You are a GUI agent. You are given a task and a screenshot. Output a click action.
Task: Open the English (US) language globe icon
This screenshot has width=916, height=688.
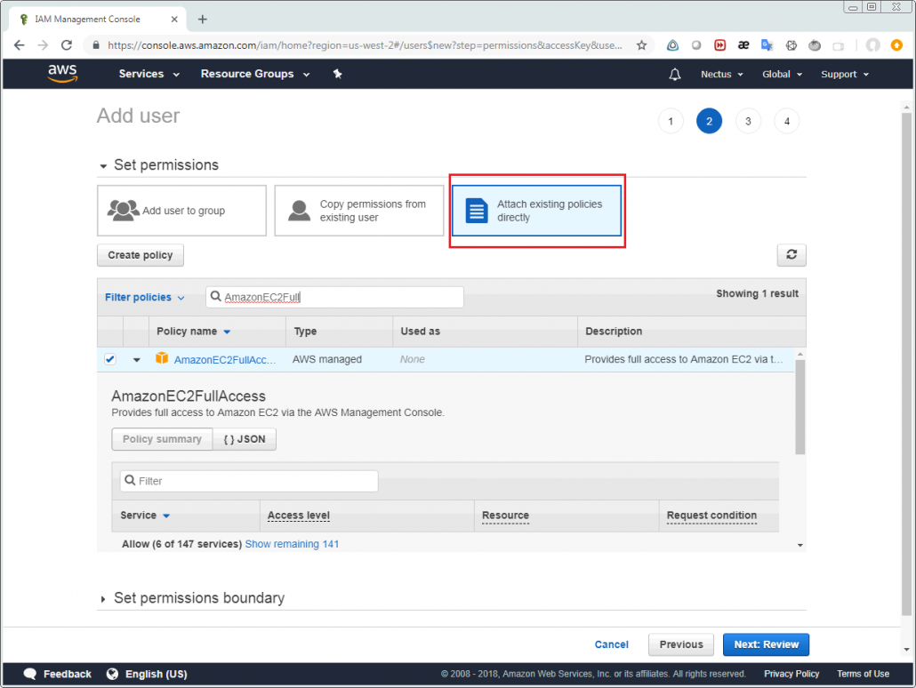(111, 674)
